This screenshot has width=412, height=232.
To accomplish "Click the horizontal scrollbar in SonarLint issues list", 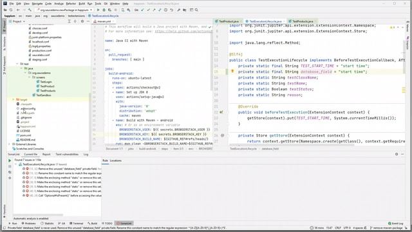I will (x=39, y=215).
